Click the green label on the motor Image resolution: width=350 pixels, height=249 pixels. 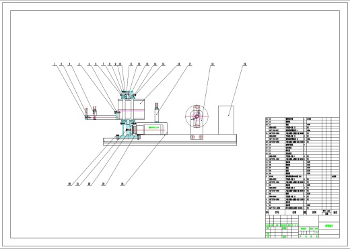click(x=153, y=128)
